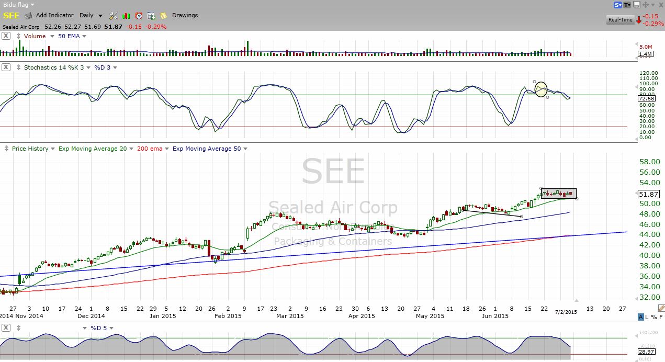Screen dimensions: 665x362
Task: Open the blue S dropdown menu
Action: (x=618, y=5)
